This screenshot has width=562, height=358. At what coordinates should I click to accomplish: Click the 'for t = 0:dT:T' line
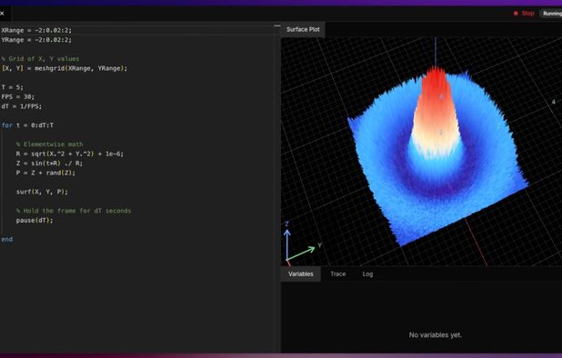[27, 125]
